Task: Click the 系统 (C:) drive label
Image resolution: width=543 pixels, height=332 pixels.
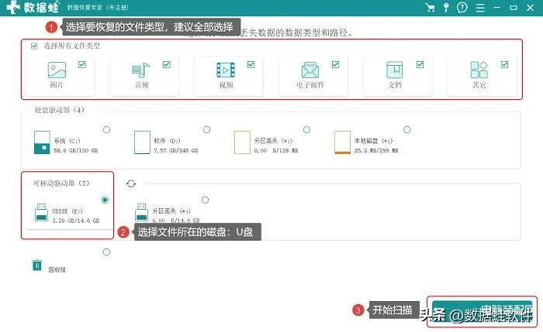Action: click(x=67, y=141)
